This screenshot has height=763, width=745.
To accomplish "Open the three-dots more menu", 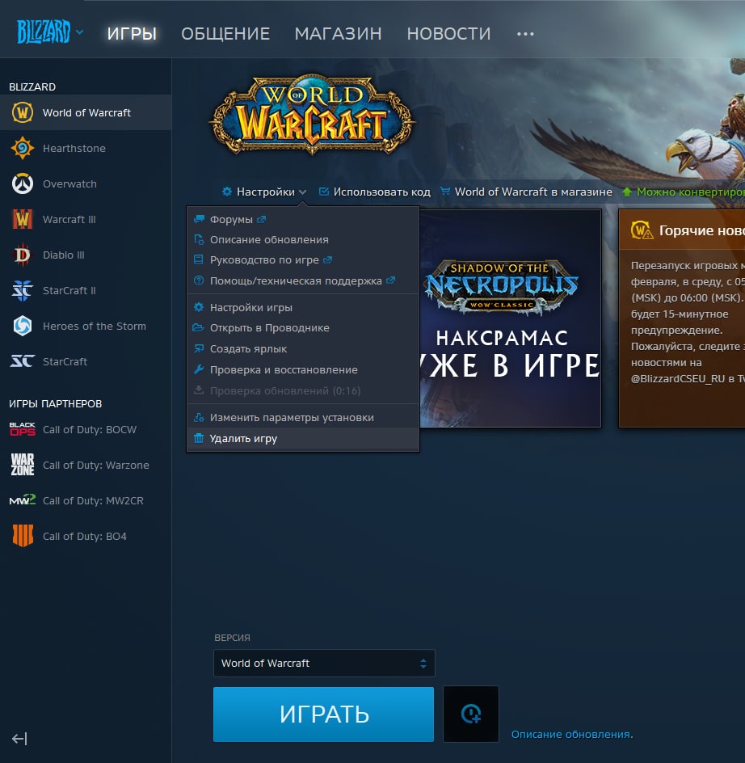I will (525, 34).
